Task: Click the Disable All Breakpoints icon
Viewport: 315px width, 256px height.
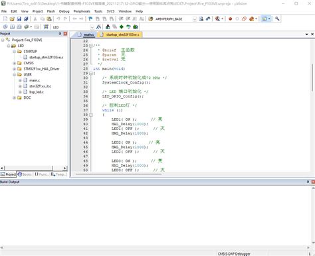Action: pyautogui.click(x=244, y=19)
